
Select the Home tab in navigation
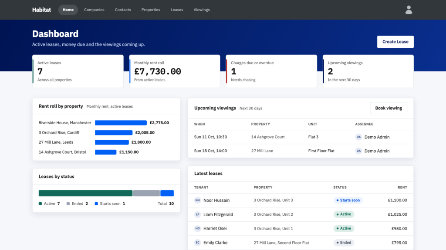tap(68, 10)
